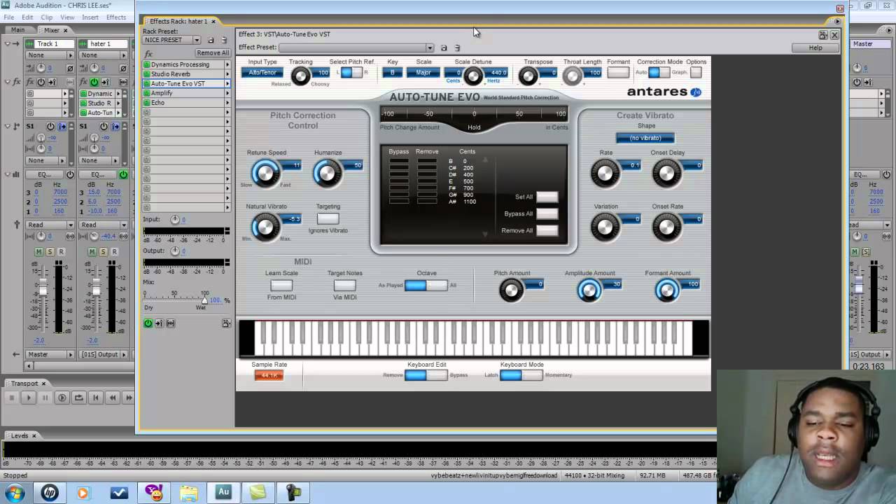Click the Onset Delay knob
This screenshot has height=504, width=896.
666,173
